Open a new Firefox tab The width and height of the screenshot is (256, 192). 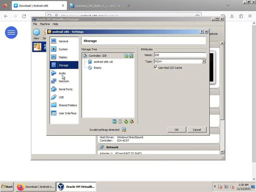pos(129,6)
